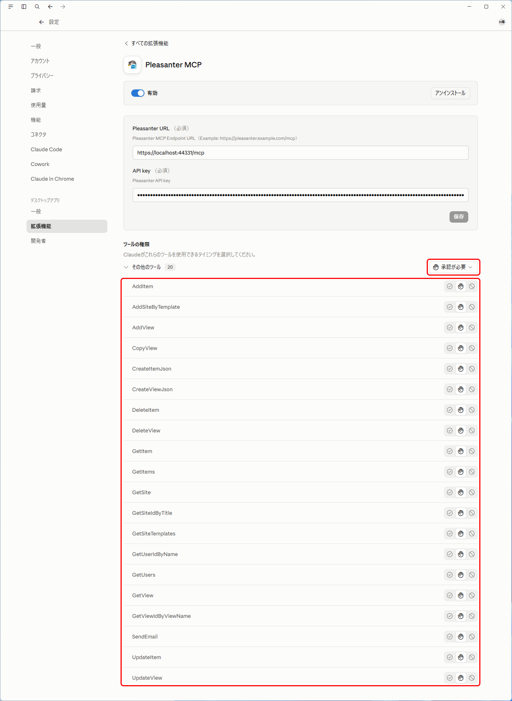Go forward with the title bar right arrow
Screen dimensions: 512x701
(63, 7)
